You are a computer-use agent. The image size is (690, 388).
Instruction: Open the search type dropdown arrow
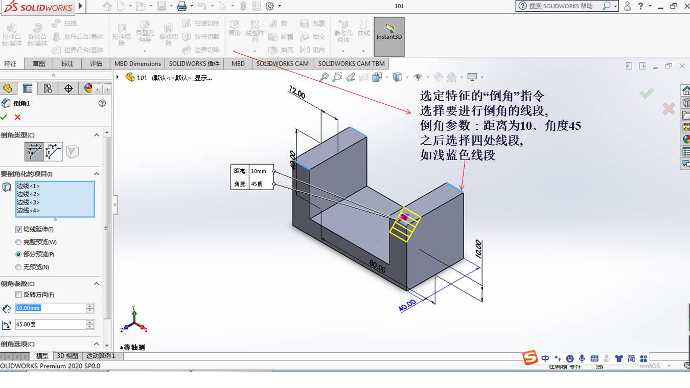pyautogui.click(x=614, y=6)
